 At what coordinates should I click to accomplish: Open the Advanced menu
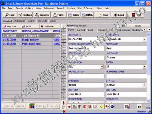tap(49, 9)
